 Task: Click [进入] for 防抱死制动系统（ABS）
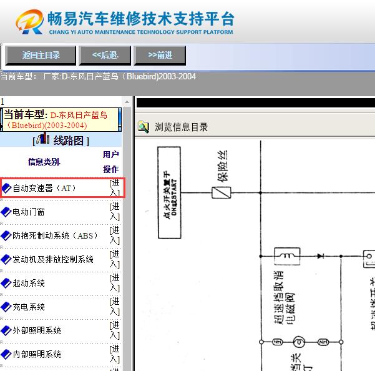[115, 235]
